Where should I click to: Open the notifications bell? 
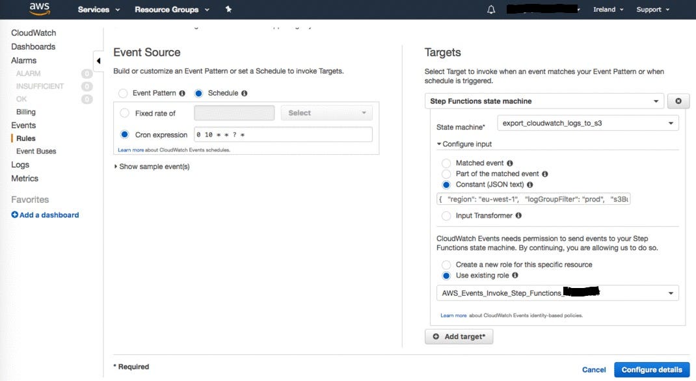(490, 9)
